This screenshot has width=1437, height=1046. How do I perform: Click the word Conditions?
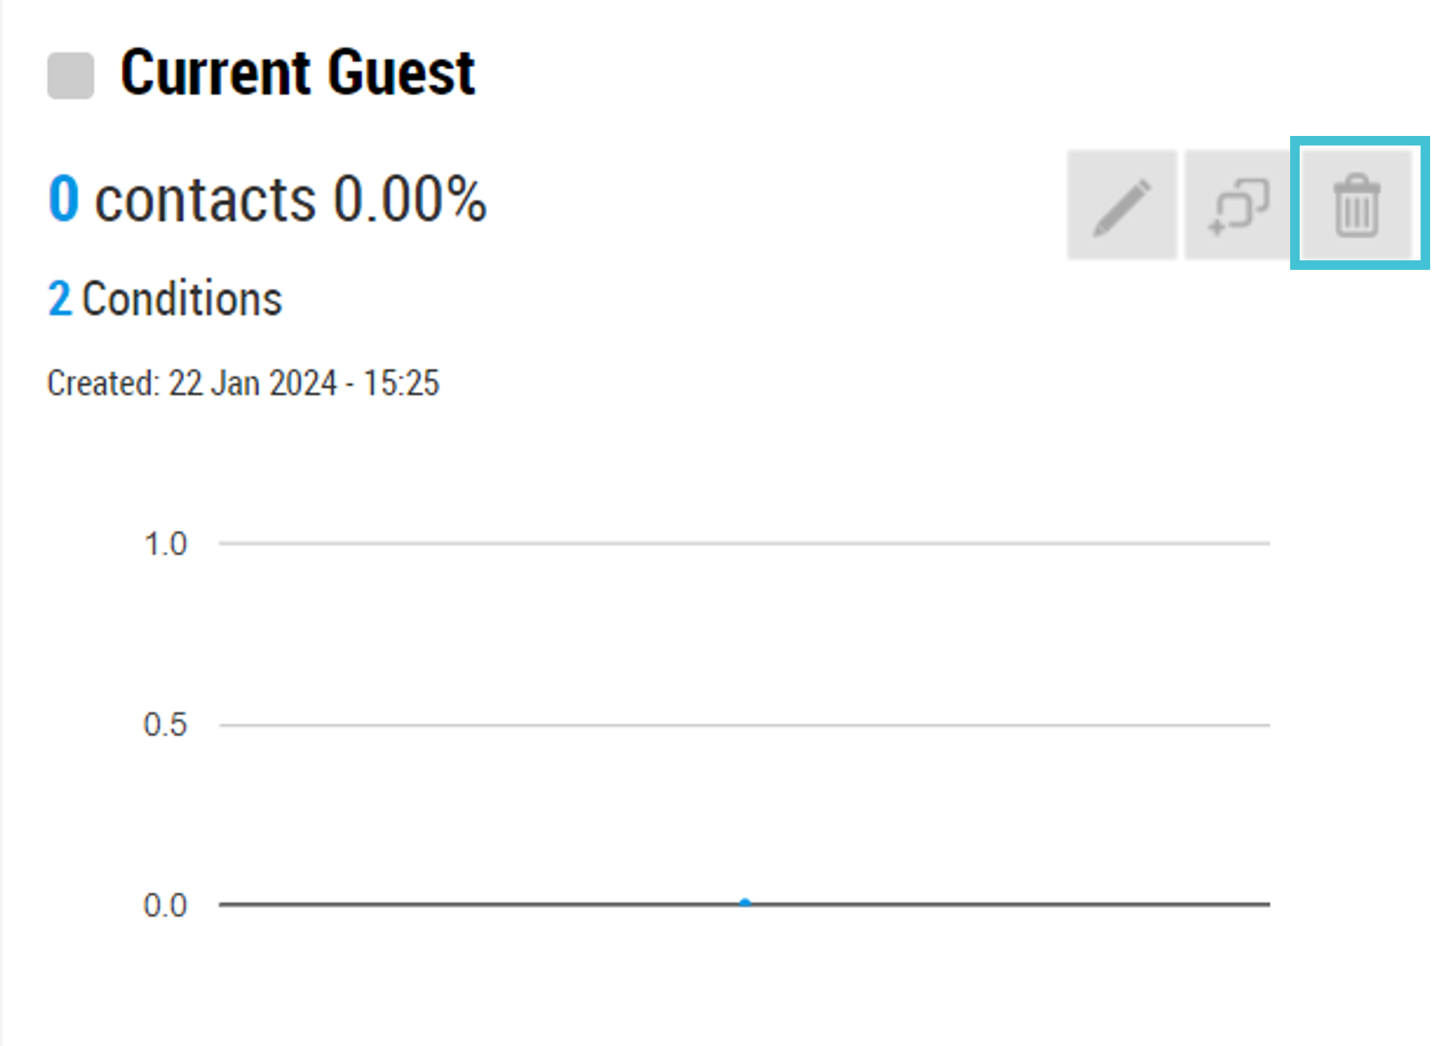(x=182, y=299)
